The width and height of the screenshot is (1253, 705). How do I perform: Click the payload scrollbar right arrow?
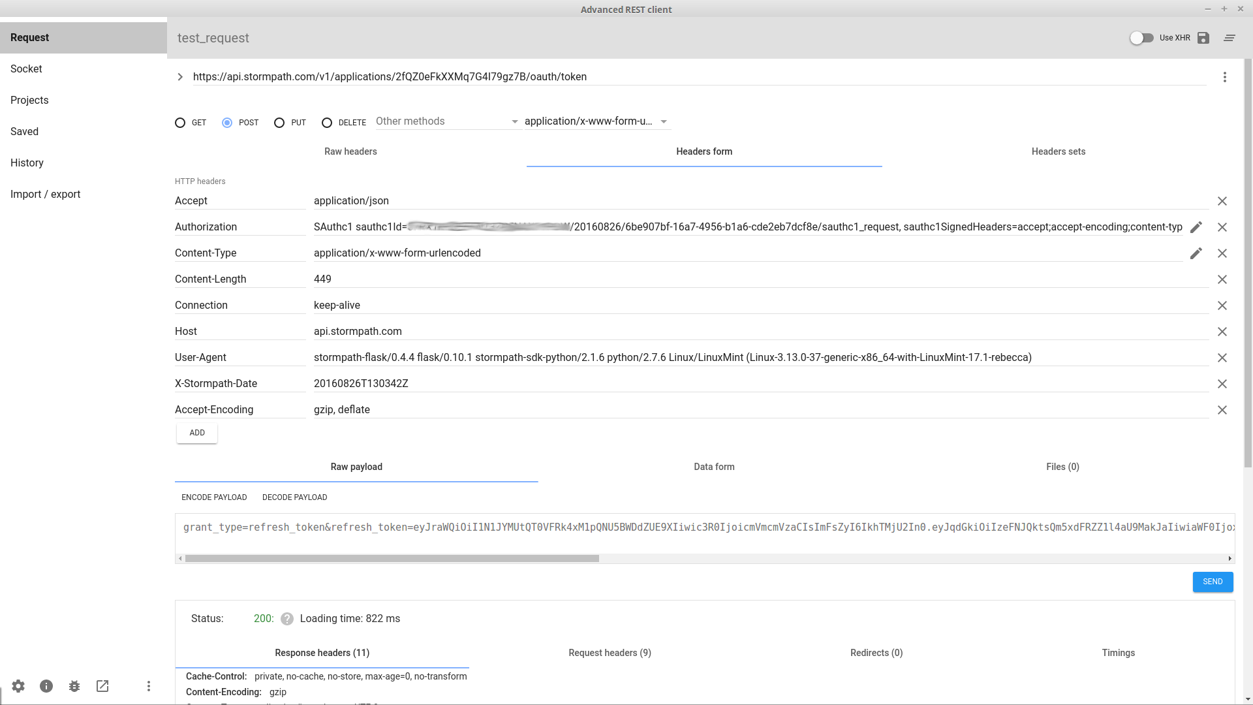[1230, 559]
